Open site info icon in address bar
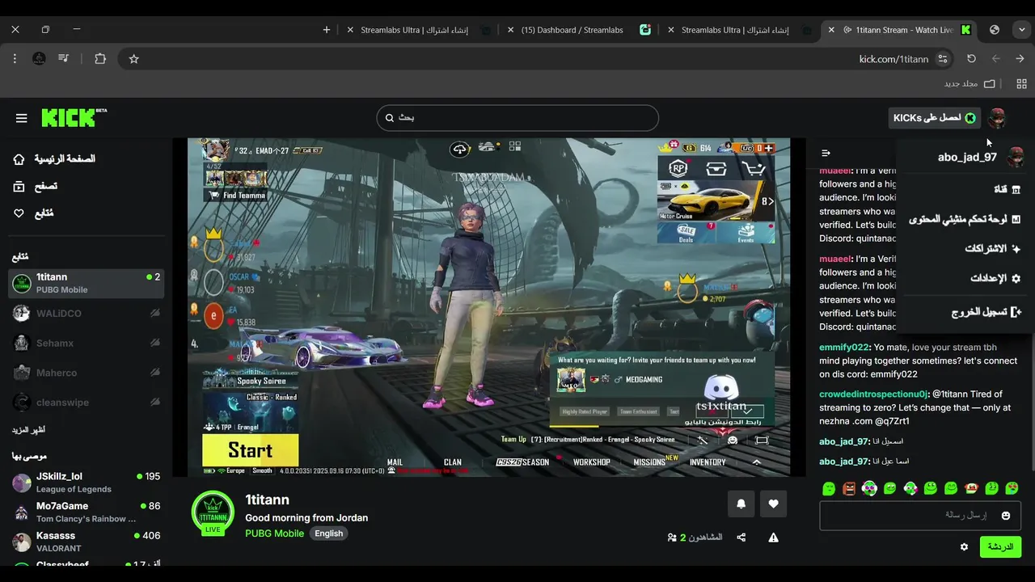This screenshot has width=1035, height=582. coord(943,59)
